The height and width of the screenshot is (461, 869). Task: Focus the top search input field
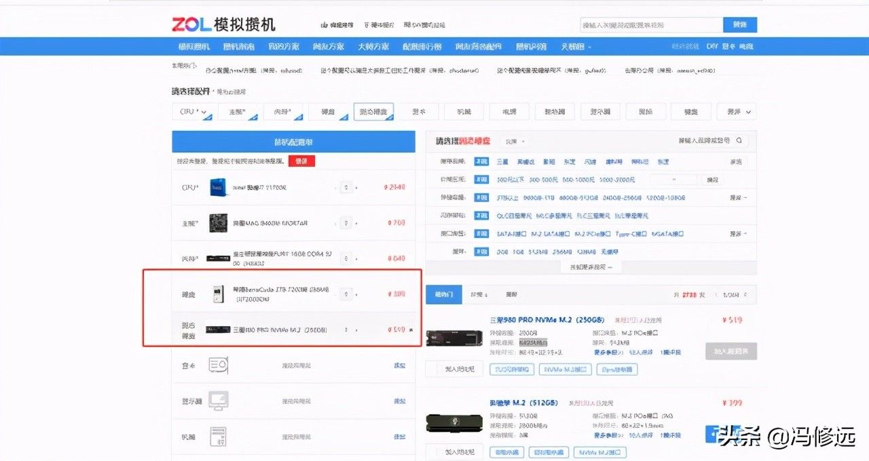click(651, 25)
